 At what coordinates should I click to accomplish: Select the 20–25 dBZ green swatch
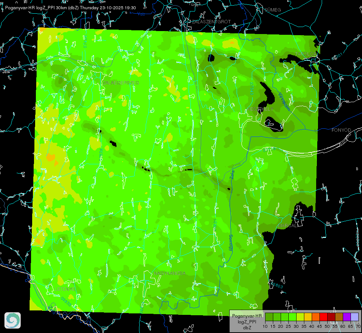click(x=285, y=317)
